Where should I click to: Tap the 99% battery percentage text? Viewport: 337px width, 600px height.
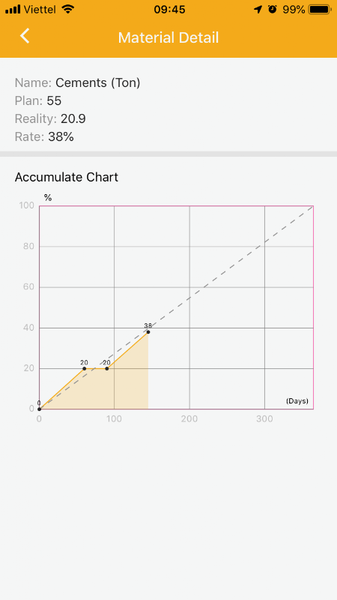(x=294, y=9)
